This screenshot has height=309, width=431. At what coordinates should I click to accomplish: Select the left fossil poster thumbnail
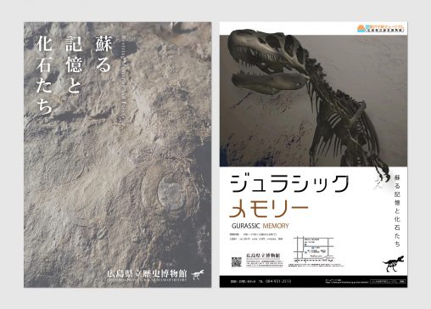117,154
